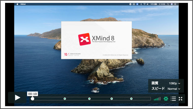Enter fullscreen mode in the player

181,99
